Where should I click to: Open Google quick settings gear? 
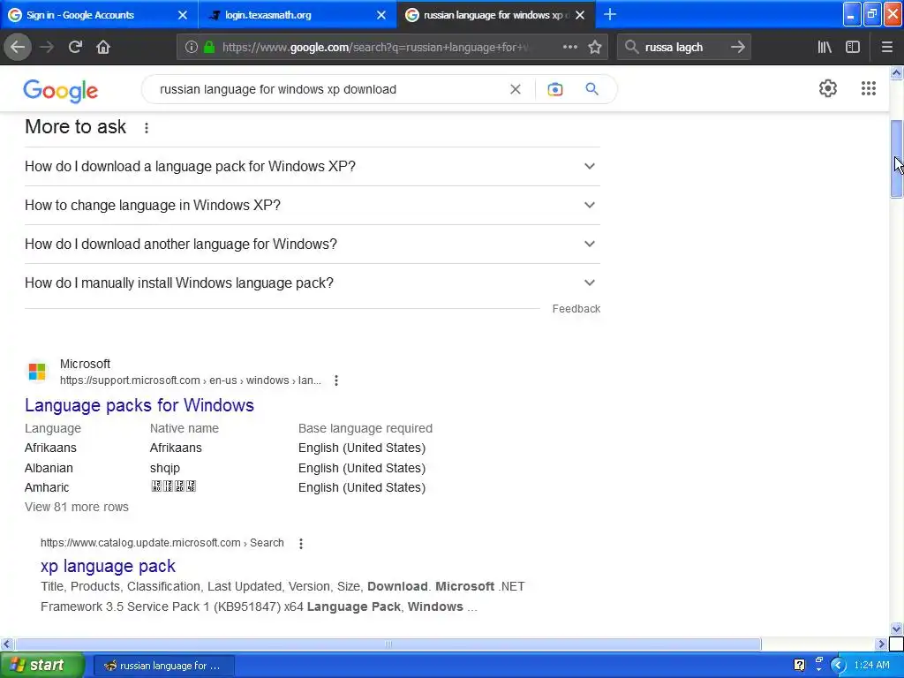[828, 88]
